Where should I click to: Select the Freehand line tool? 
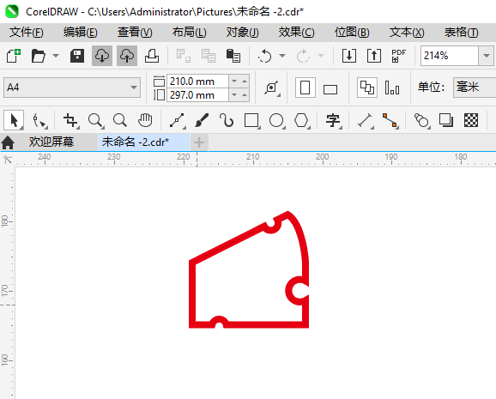[x=177, y=121]
